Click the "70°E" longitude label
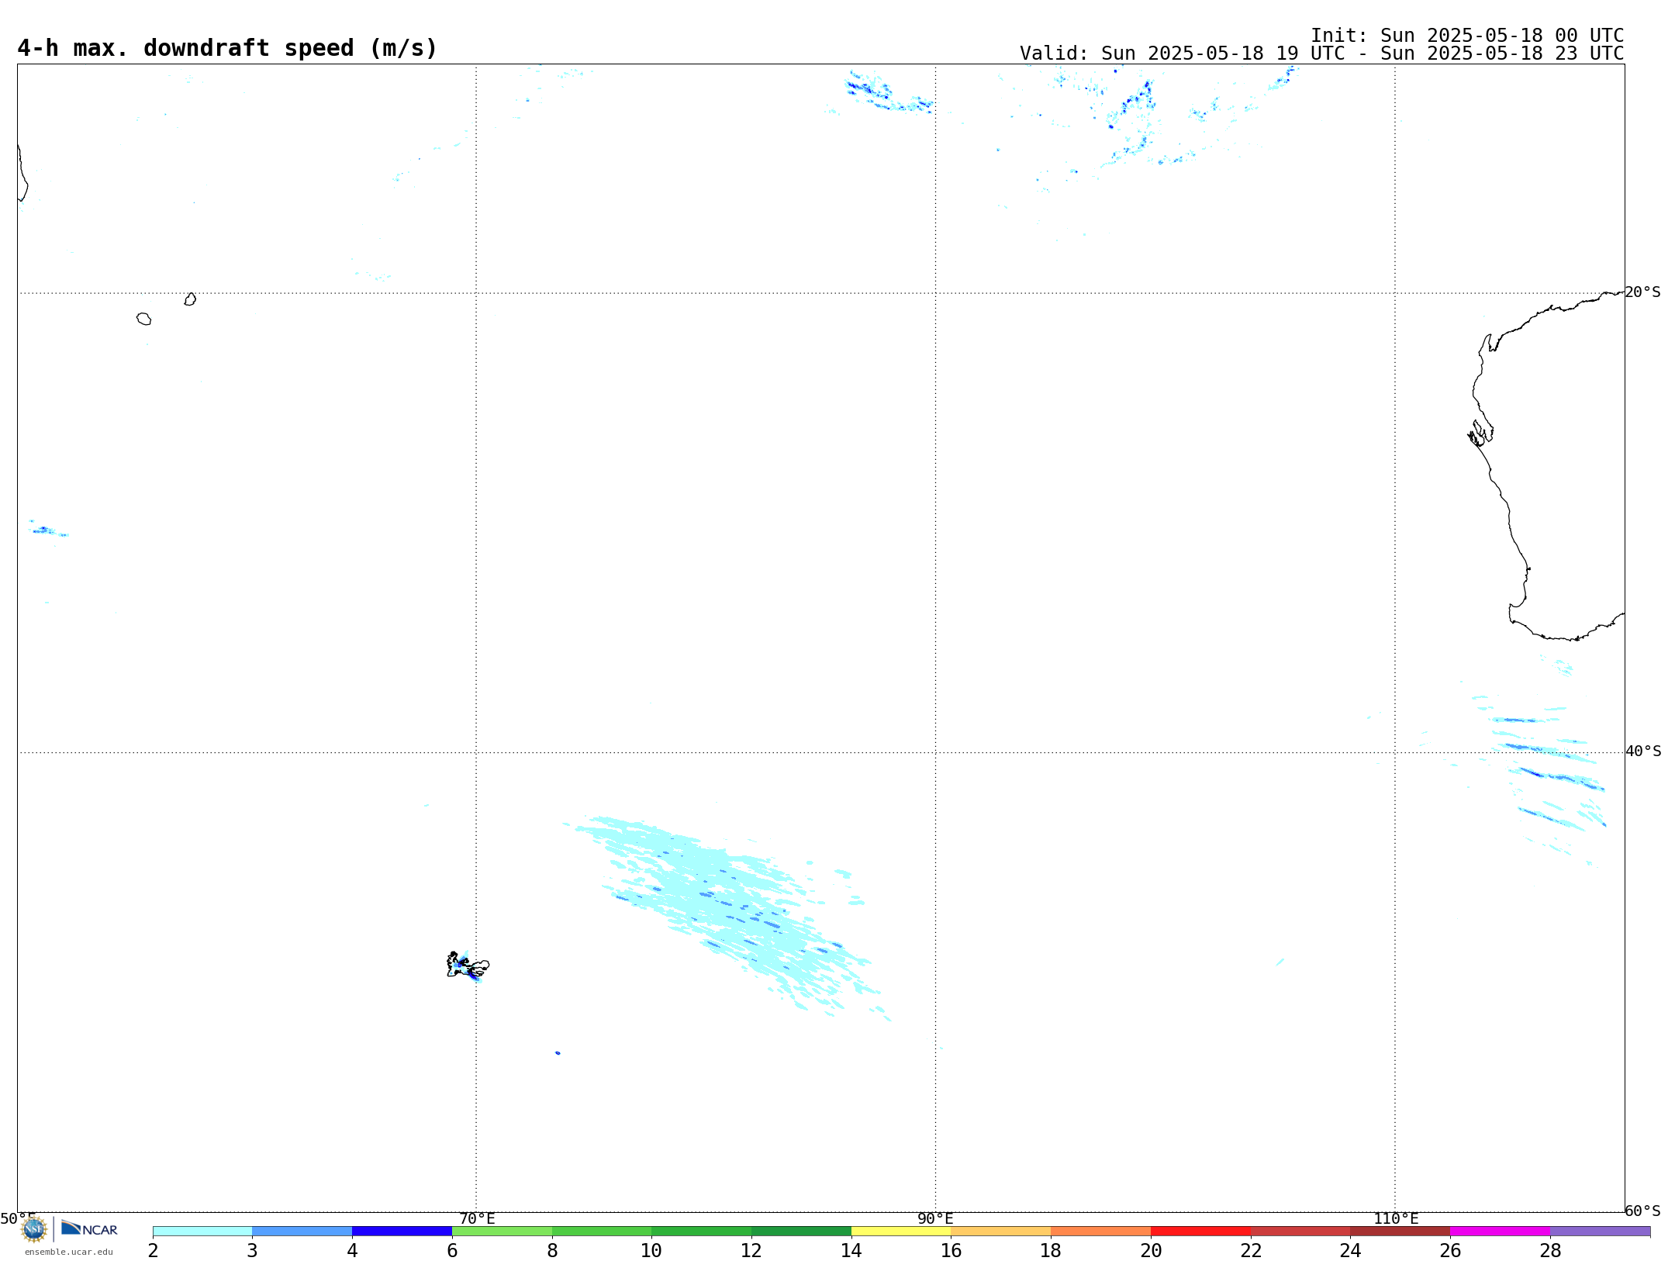Image resolution: width=1675 pixels, height=1261 pixels. point(477,1218)
